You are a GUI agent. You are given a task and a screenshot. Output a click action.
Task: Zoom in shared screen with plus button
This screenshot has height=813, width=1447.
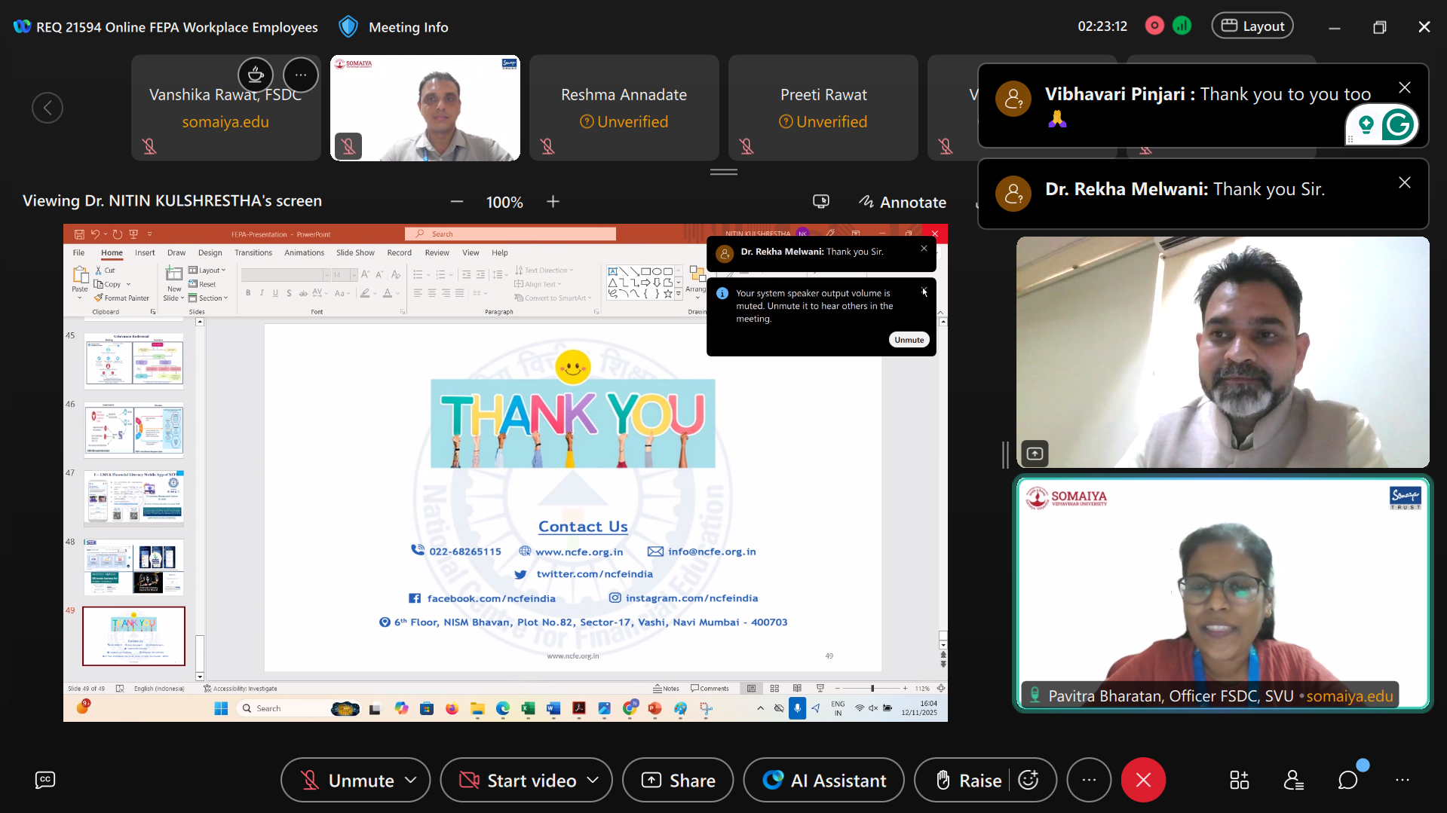pos(553,202)
